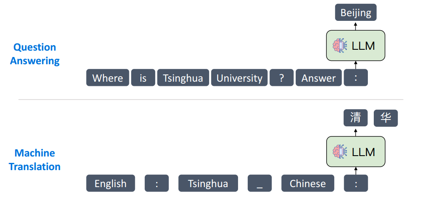Select the 'is' token box
Screen dimensions: 423x199
143,78
